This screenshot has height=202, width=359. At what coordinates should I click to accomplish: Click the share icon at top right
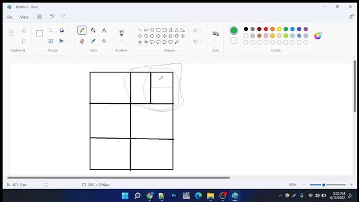coord(352,16)
